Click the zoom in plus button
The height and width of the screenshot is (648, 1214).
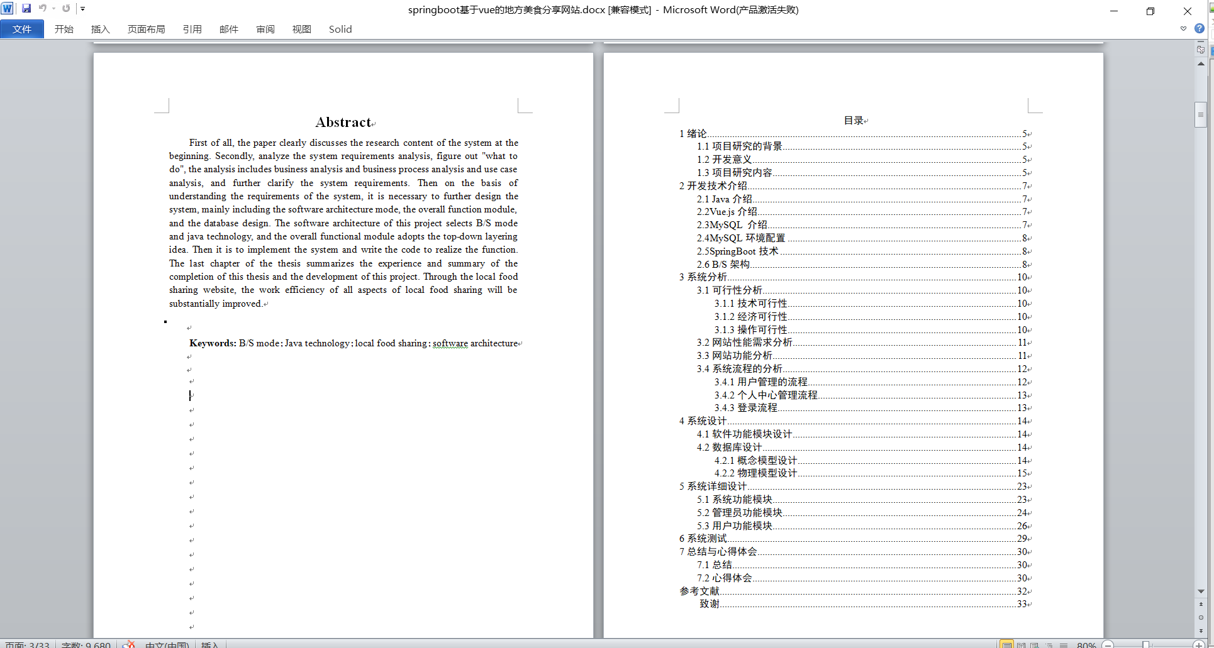click(1199, 644)
